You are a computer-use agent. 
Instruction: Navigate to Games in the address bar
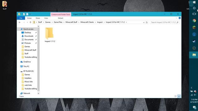click(48, 22)
